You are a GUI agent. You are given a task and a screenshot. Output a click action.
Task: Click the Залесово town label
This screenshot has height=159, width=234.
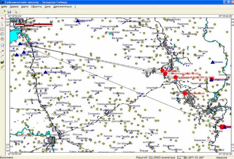[97, 91]
